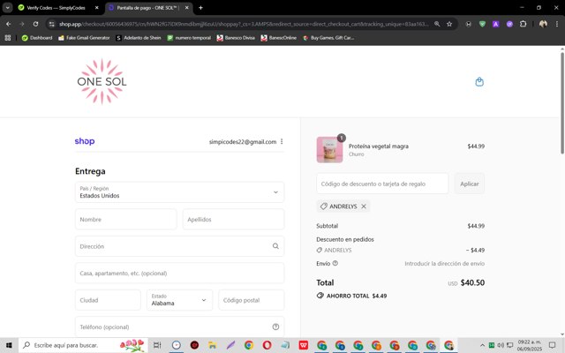The height and width of the screenshot is (353, 565).
Task: Open Fake Gmail Generator bookmark
Action: coord(84,38)
